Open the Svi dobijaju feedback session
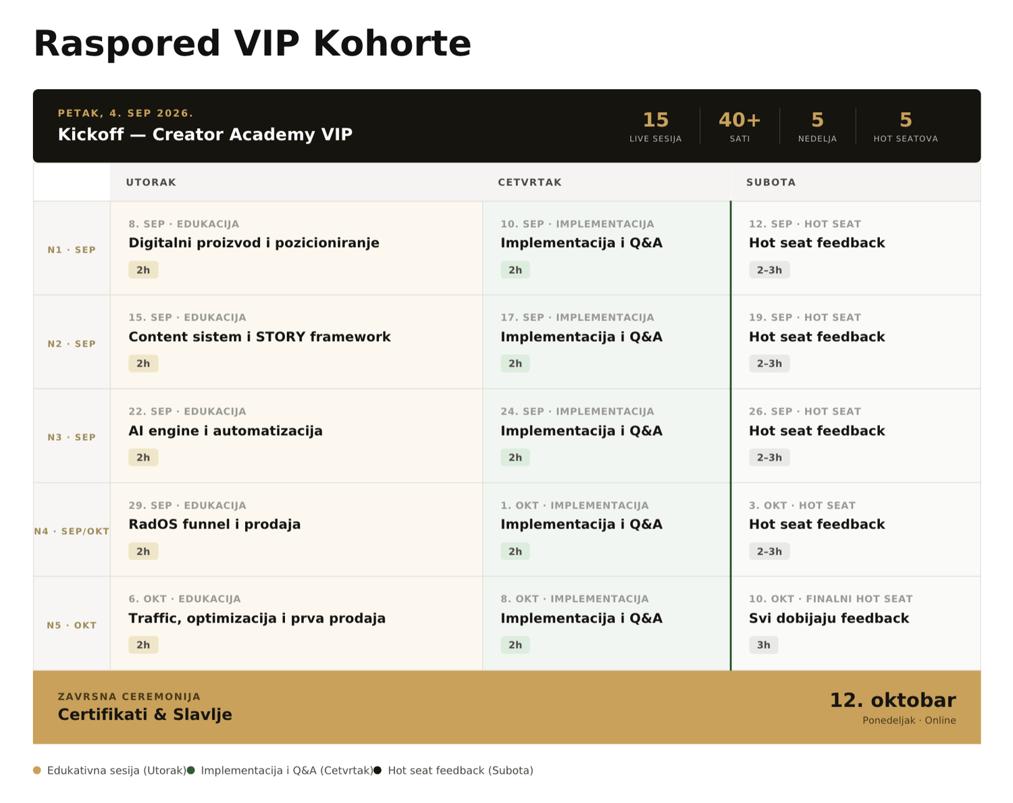The width and height of the screenshot is (1013, 803). (856, 623)
